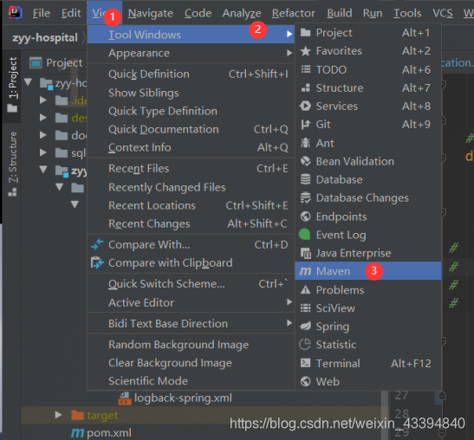Expand the target folder arrow
474x440 pixels.
coord(58,415)
